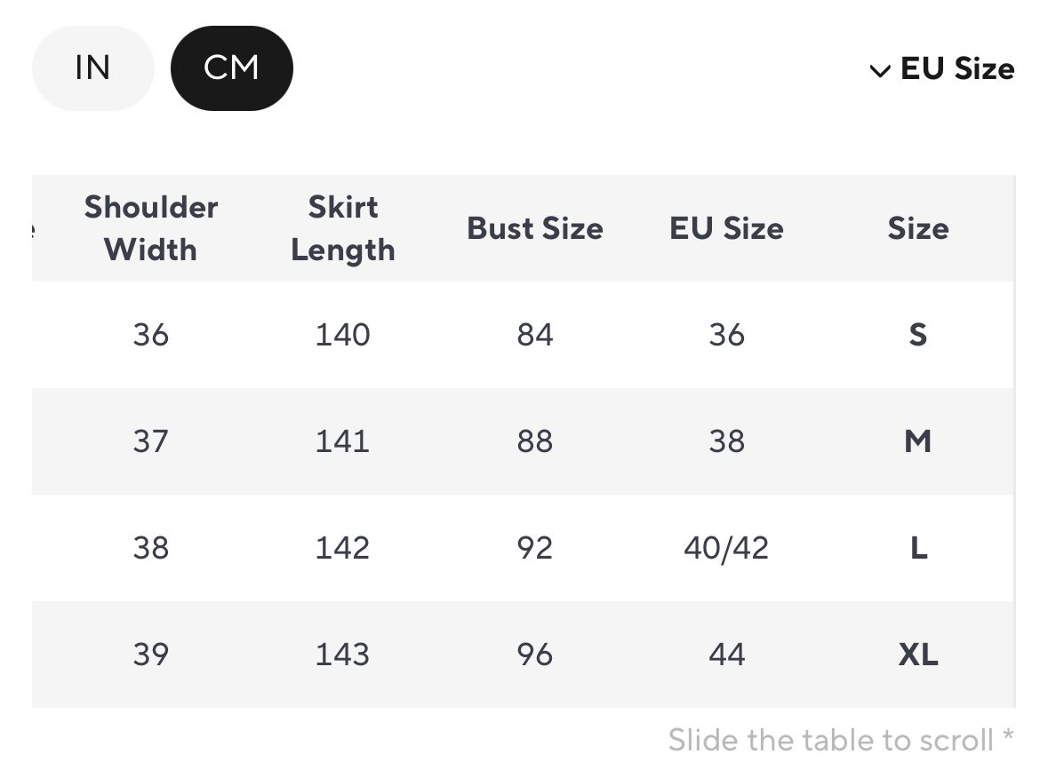Select size M row label

[x=917, y=441]
